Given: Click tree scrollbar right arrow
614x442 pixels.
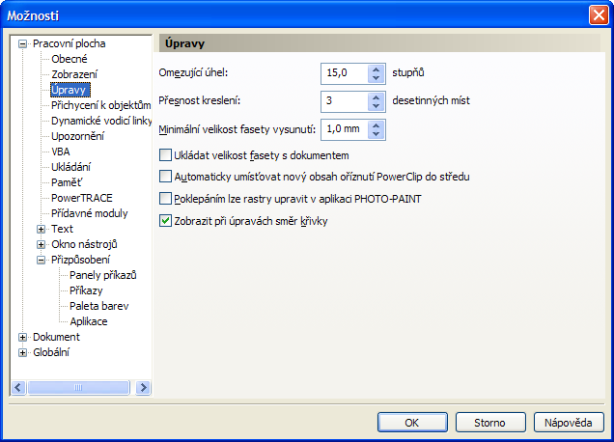Looking at the screenshot, I should (143, 388).
